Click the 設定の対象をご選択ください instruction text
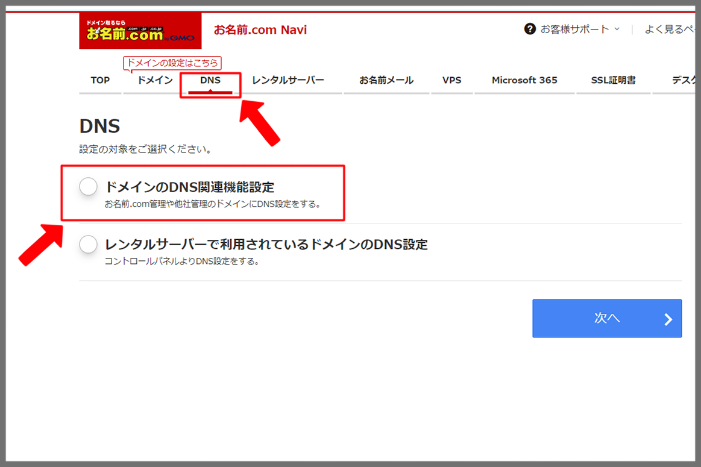701x467 pixels. coord(145,149)
